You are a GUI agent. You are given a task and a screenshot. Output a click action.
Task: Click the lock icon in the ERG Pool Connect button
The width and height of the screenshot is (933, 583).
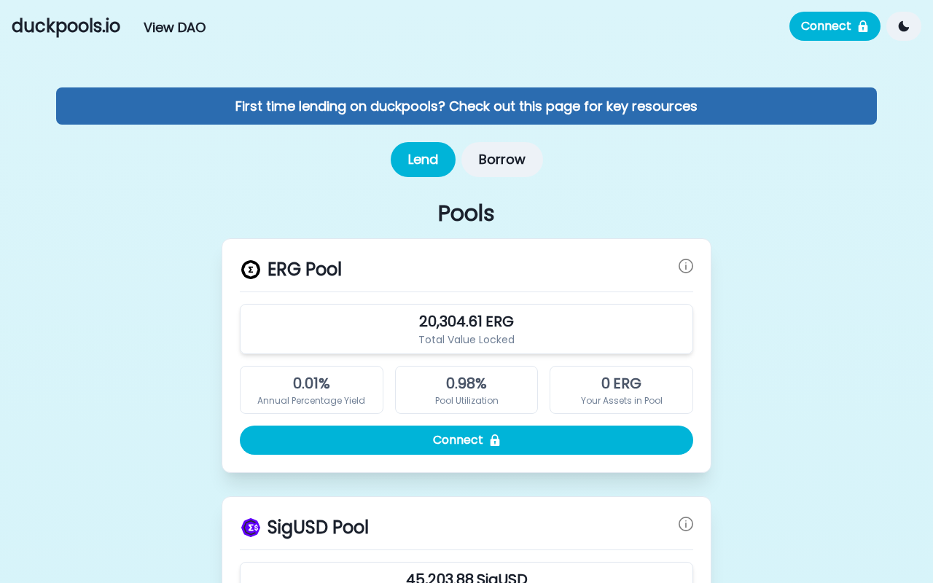pos(495,440)
